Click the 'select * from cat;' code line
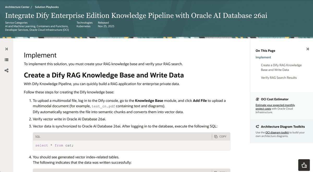 [x=55, y=145]
